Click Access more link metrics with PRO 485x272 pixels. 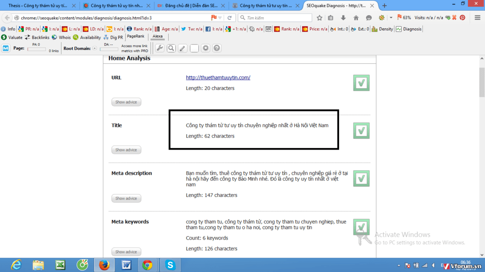click(x=134, y=48)
